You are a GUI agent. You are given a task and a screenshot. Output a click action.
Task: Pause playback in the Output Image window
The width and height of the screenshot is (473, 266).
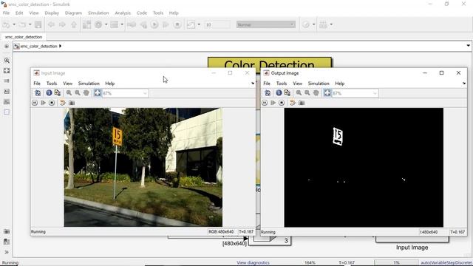[x=265, y=103]
